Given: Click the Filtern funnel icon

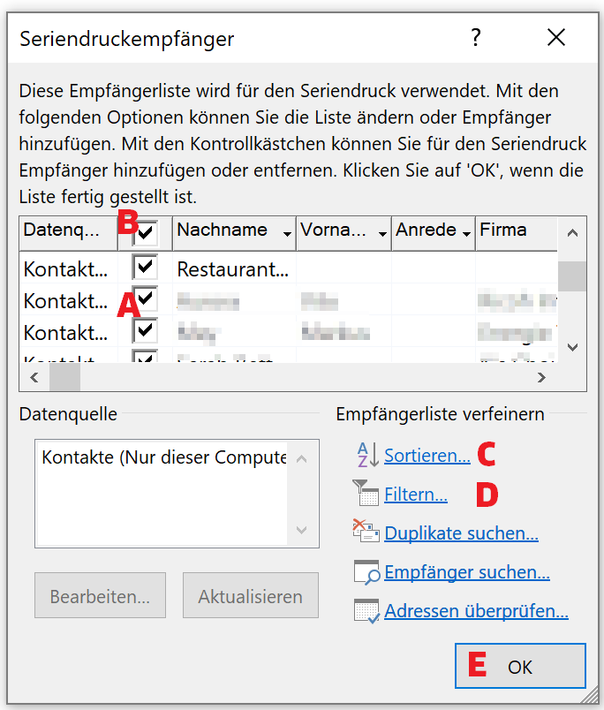Looking at the screenshot, I should click(x=366, y=494).
